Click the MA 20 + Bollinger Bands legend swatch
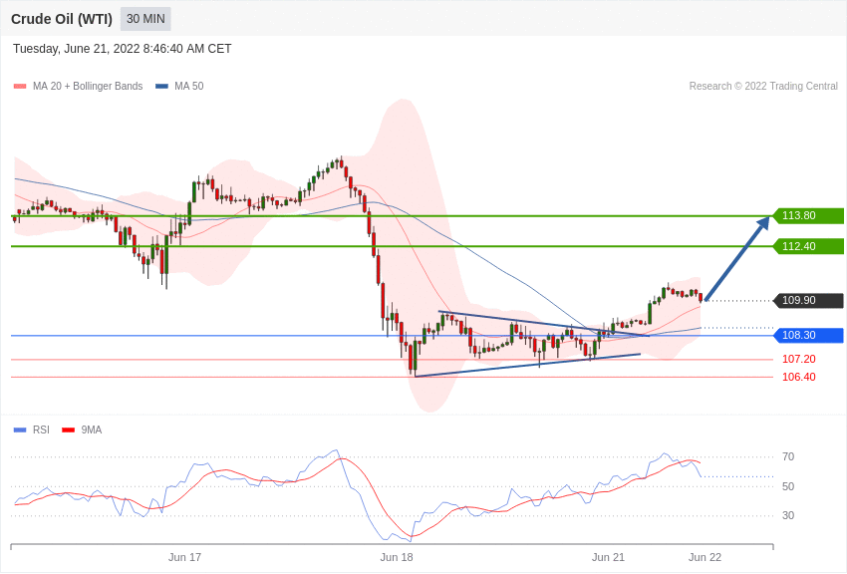Viewport: 847px width, 574px height. coord(20,87)
